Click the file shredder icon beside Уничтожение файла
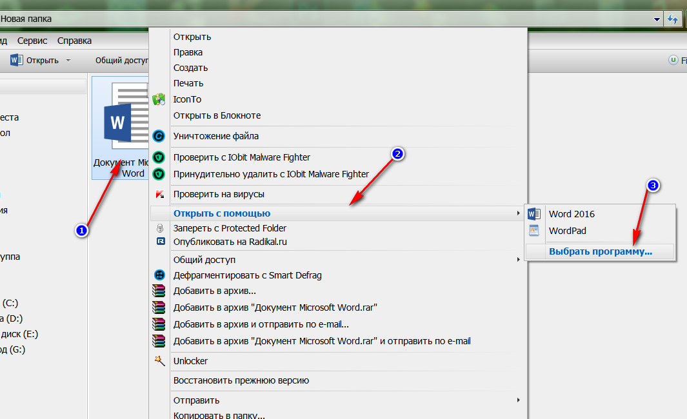The height and width of the screenshot is (419, 687). (159, 136)
